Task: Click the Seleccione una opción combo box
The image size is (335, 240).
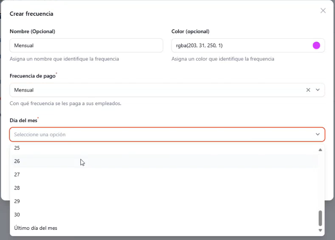Action: click(167, 134)
